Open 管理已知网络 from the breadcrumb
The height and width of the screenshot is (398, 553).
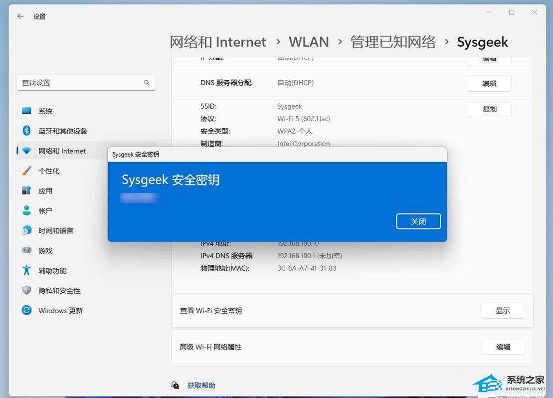coord(394,42)
